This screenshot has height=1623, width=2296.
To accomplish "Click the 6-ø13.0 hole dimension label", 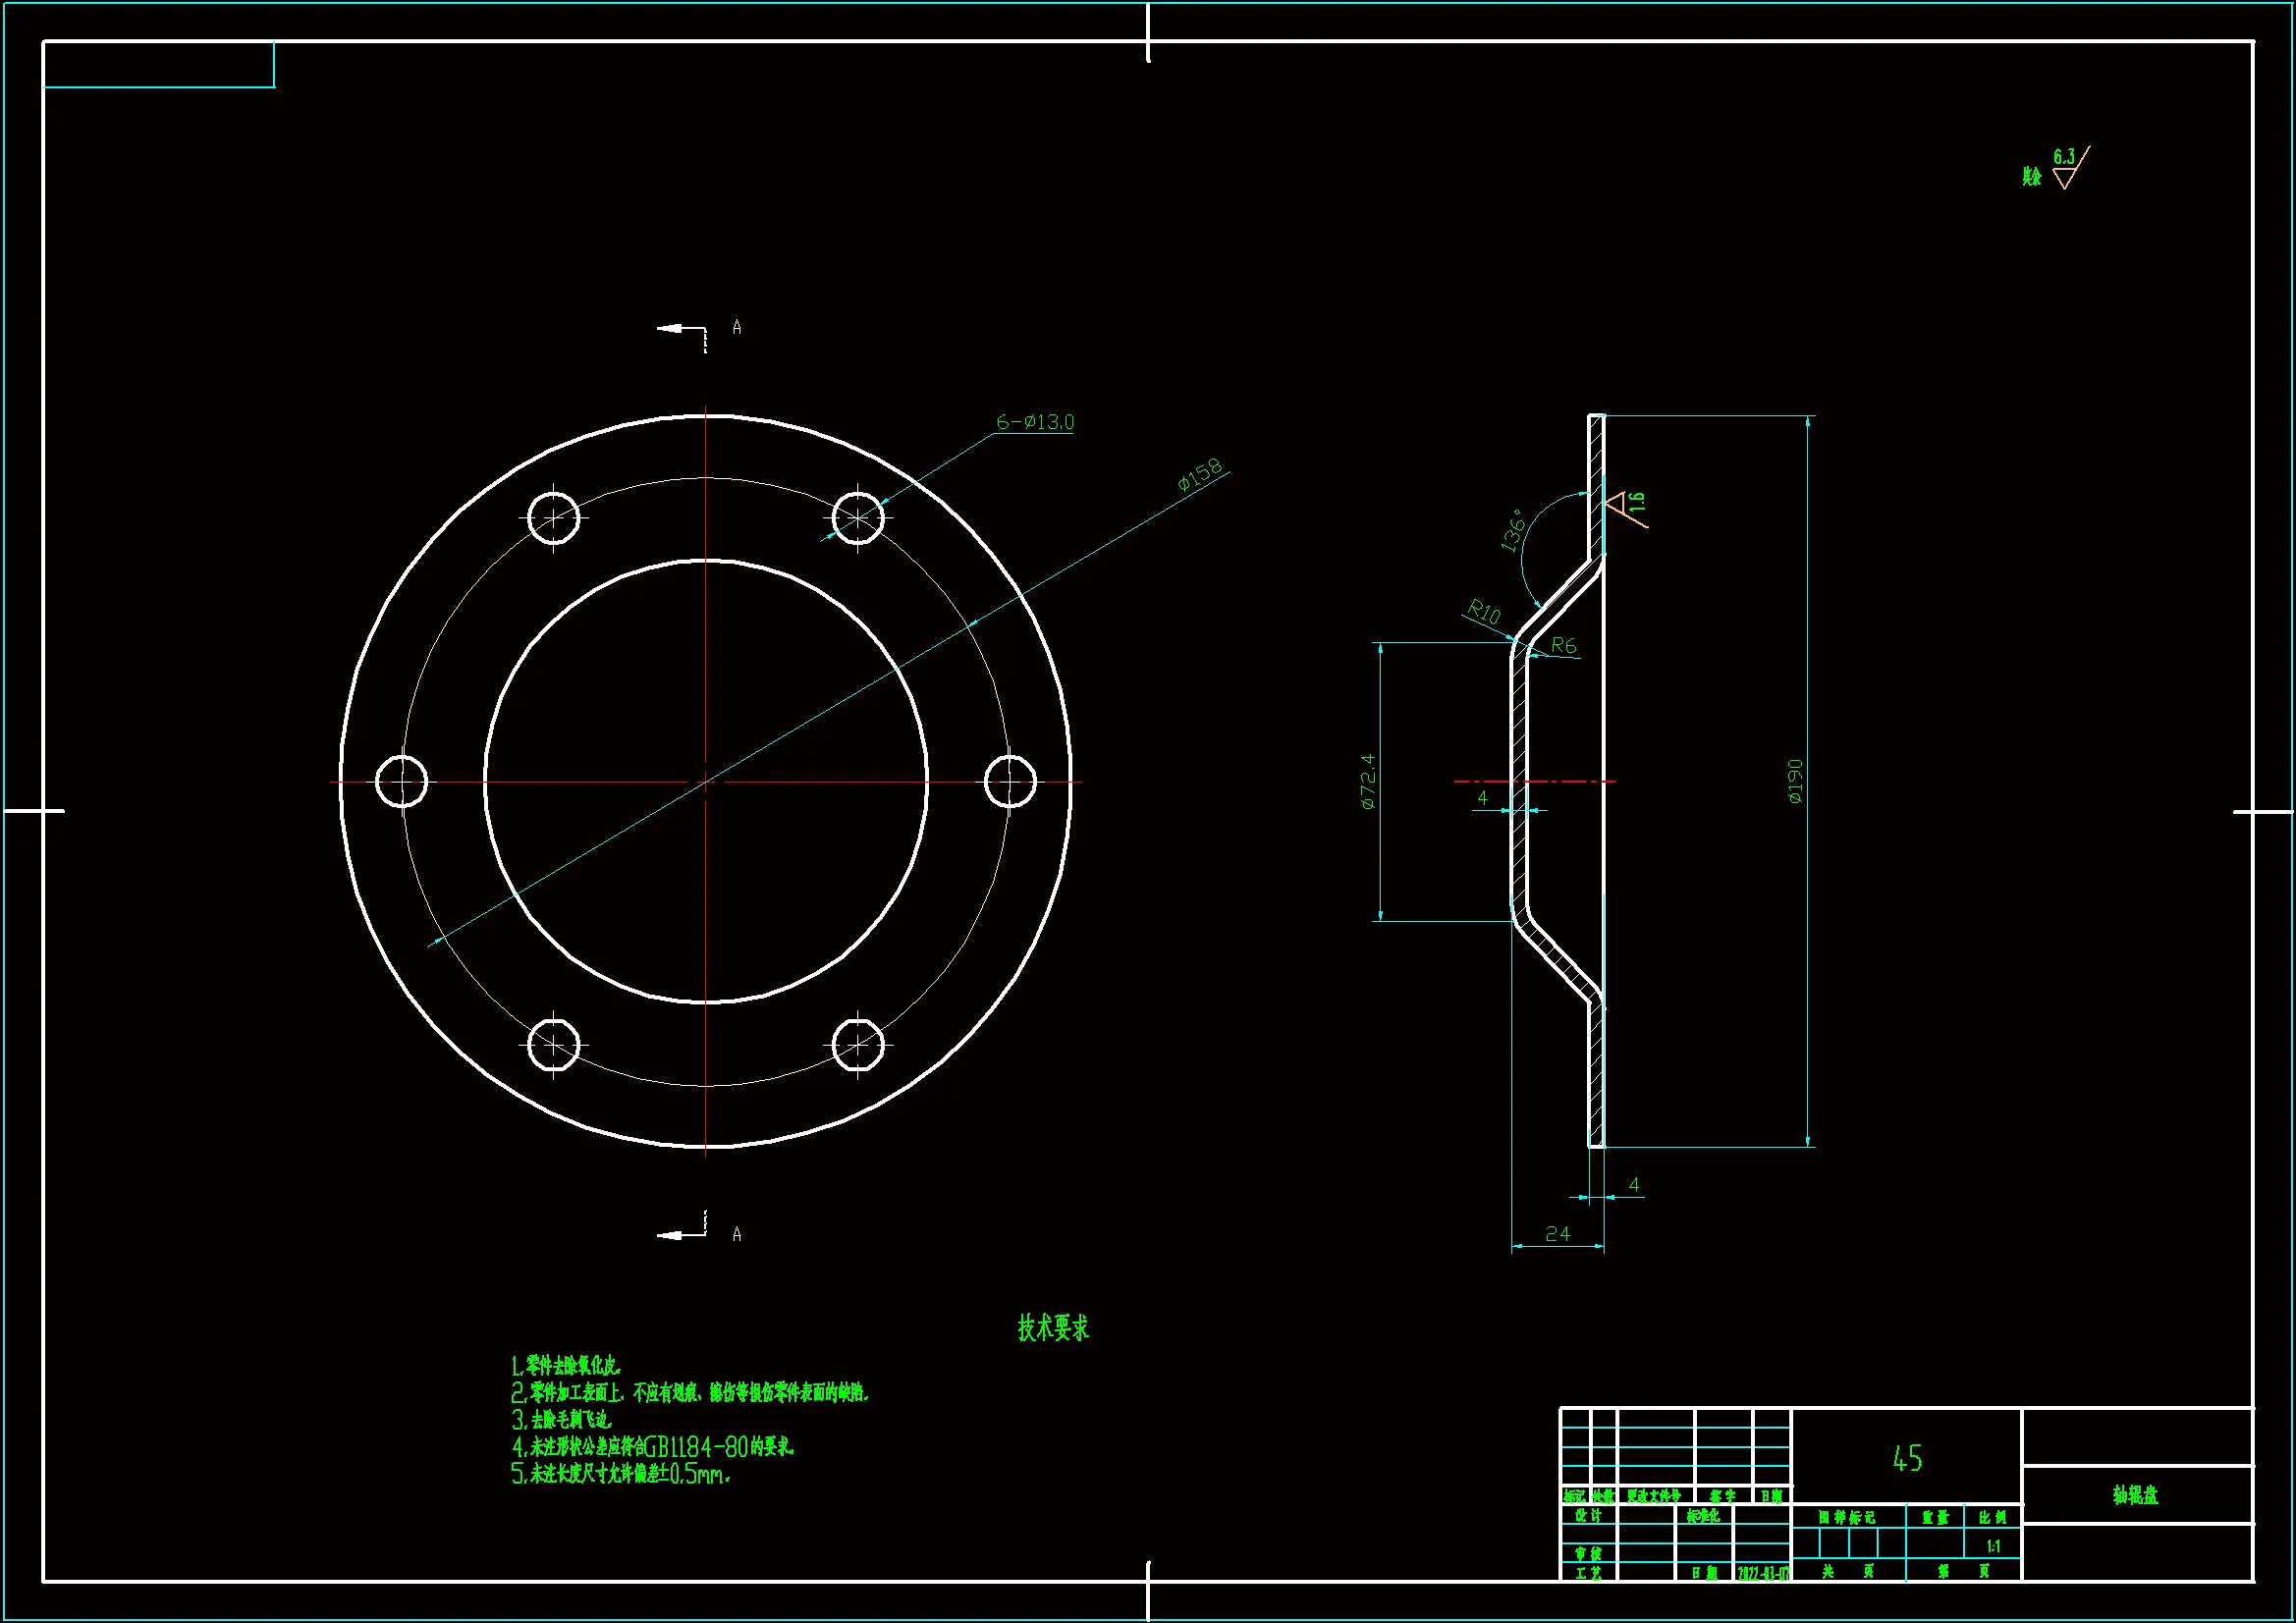I will pyautogui.click(x=1034, y=422).
